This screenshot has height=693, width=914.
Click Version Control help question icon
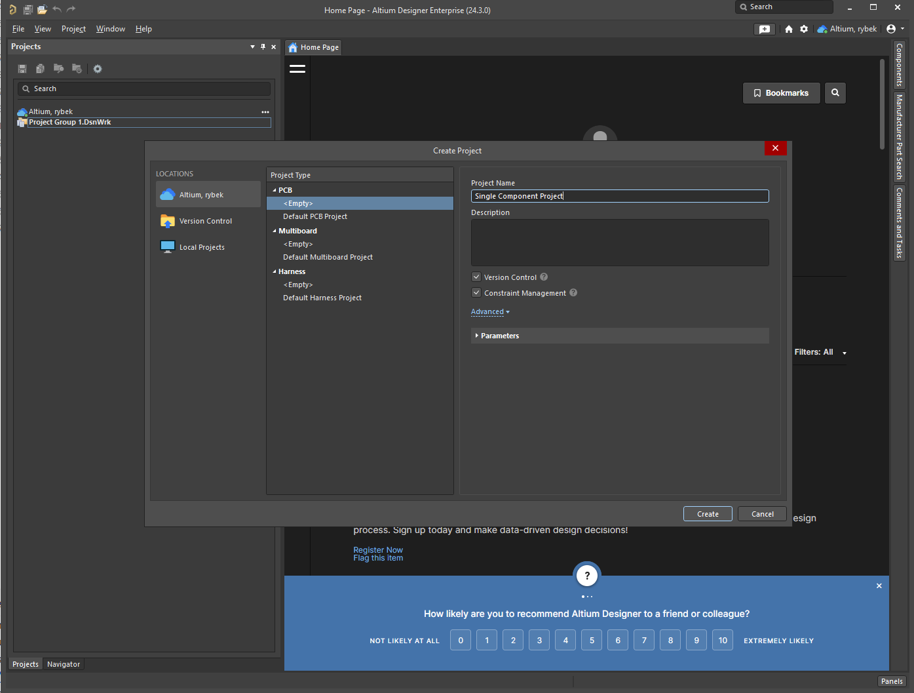point(544,277)
